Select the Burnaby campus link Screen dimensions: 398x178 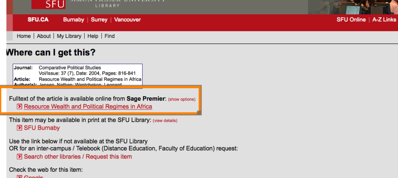(74, 20)
